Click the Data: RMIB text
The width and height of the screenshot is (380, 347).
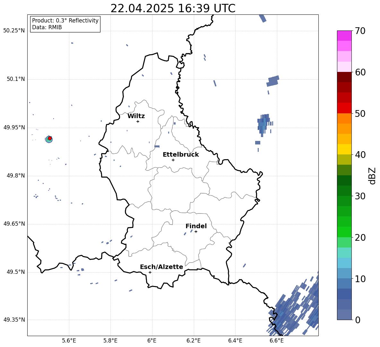tap(47, 27)
